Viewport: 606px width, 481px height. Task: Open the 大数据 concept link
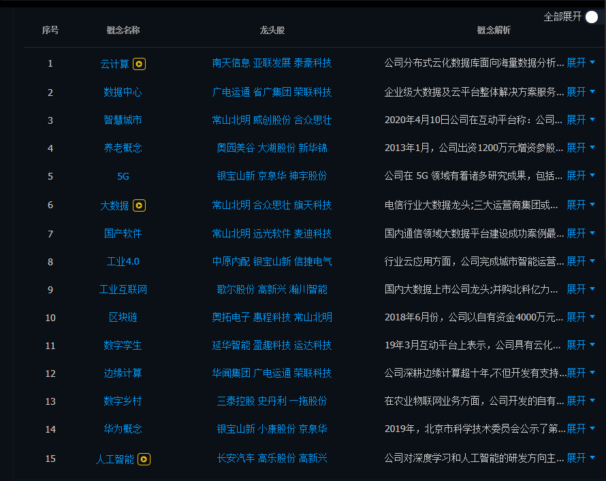click(114, 205)
